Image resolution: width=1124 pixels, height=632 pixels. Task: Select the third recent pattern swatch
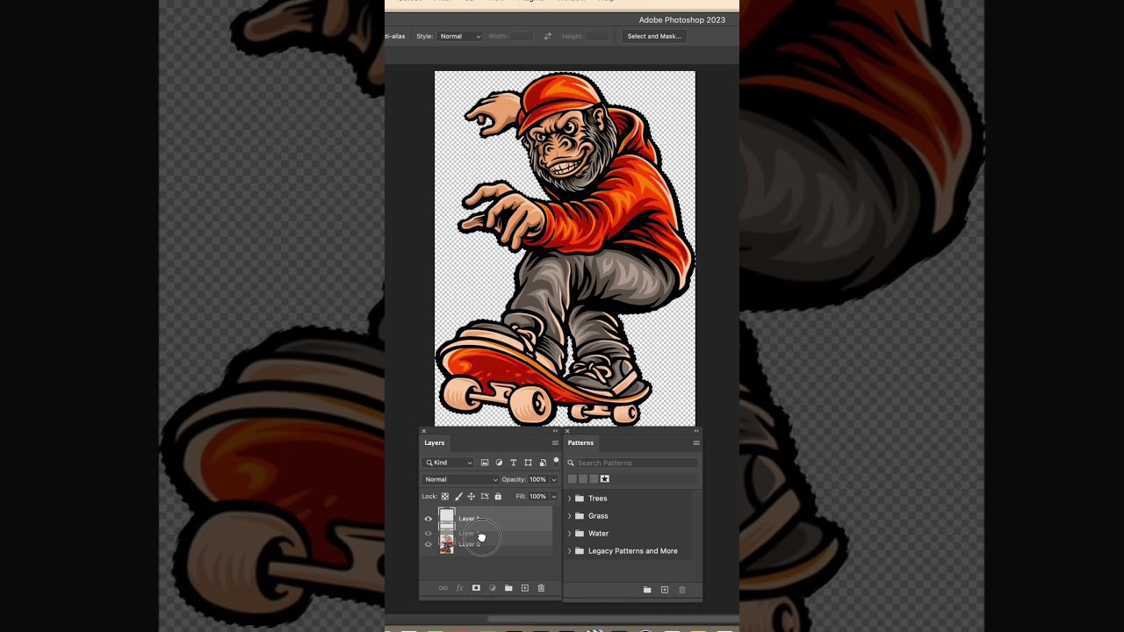[x=594, y=479]
